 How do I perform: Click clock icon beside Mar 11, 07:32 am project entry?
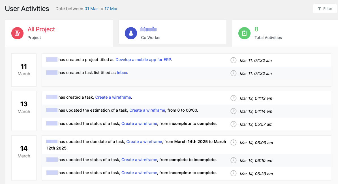[x=233, y=60]
